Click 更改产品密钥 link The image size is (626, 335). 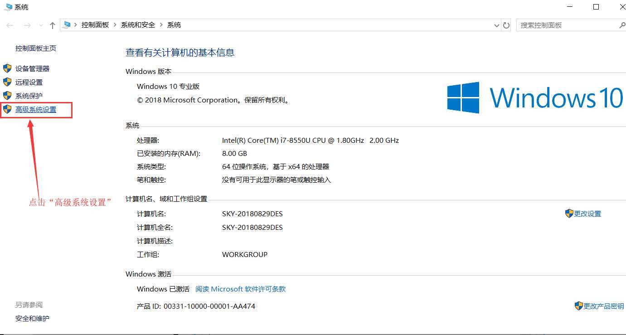click(x=604, y=306)
